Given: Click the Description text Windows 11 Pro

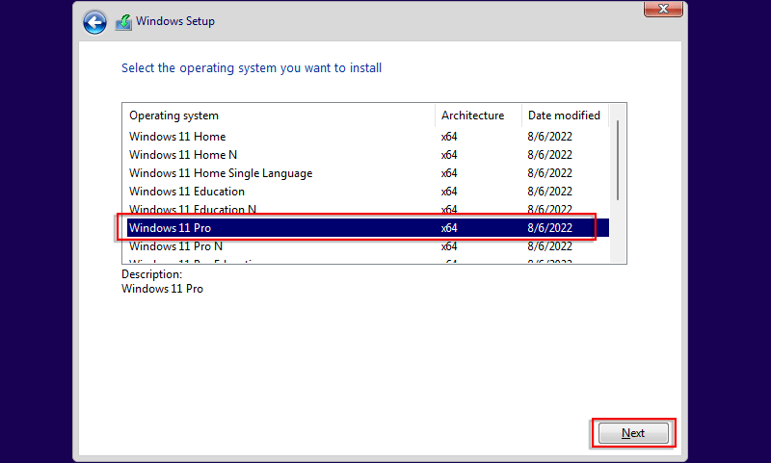Looking at the screenshot, I should (162, 289).
